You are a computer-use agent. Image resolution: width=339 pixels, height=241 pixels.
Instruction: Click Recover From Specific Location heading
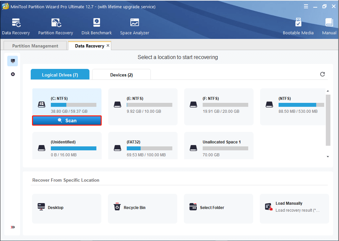(66, 180)
